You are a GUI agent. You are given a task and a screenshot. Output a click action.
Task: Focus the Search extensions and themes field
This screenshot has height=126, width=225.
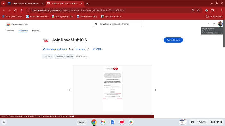(117, 24)
